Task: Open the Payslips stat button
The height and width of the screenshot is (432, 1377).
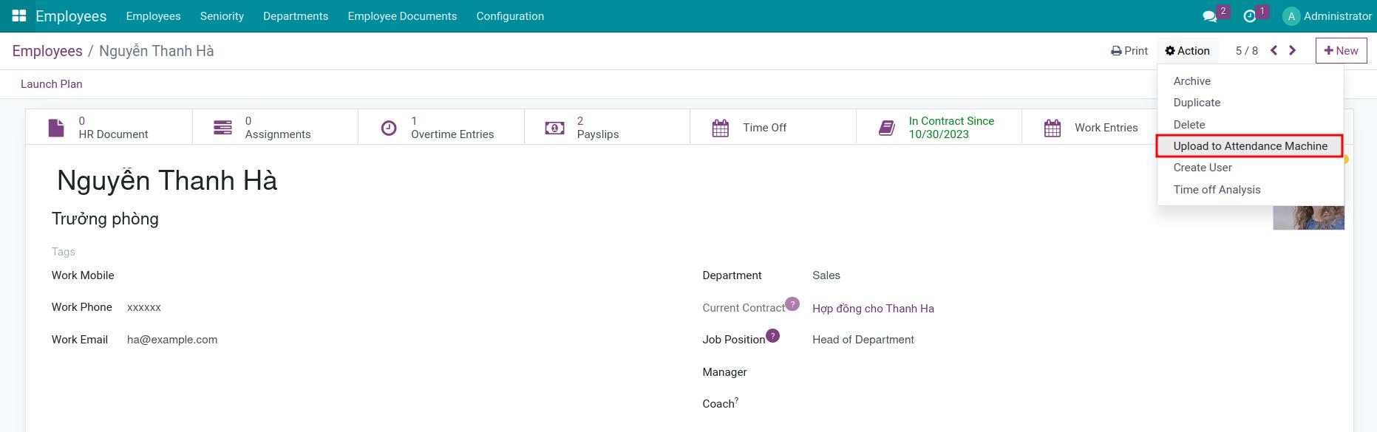Action: (x=607, y=127)
